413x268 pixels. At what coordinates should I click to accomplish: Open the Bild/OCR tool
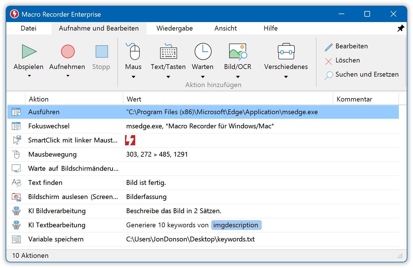[238, 52]
